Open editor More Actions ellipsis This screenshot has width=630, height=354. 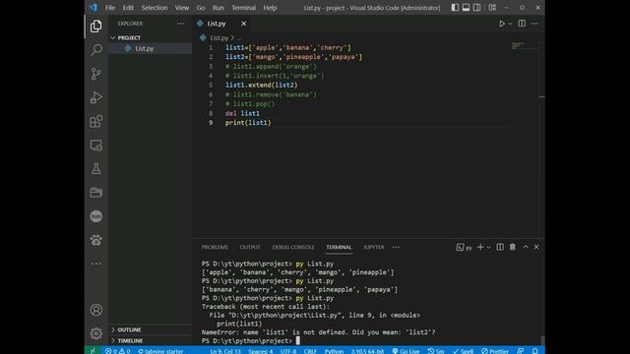click(x=535, y=24)
